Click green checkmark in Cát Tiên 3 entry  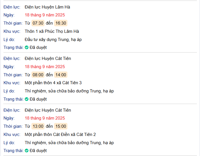(27, 99)
